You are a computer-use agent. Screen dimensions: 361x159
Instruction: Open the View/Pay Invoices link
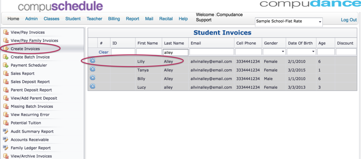28,32
